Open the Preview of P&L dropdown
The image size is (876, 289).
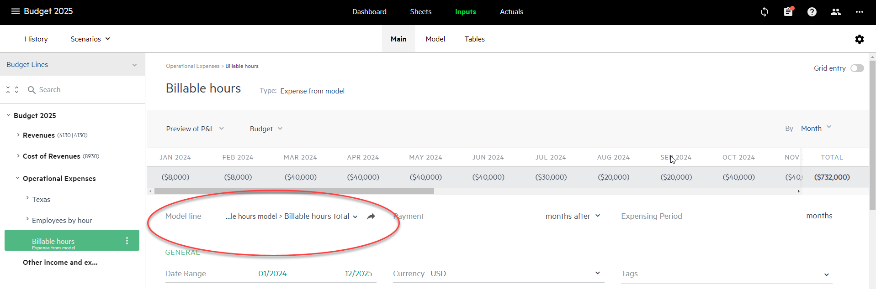[x=195, y=129]
